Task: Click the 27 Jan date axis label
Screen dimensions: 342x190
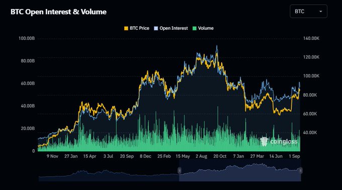Action: [71, 156]
